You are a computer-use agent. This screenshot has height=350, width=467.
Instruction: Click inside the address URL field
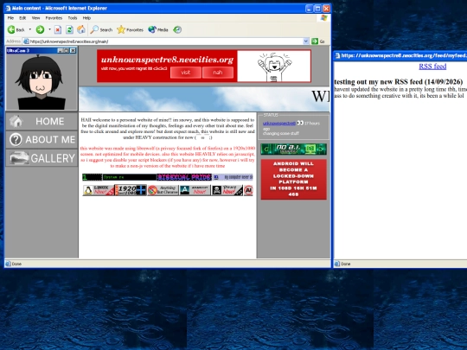pyautogui.click(x=165, y=41)
